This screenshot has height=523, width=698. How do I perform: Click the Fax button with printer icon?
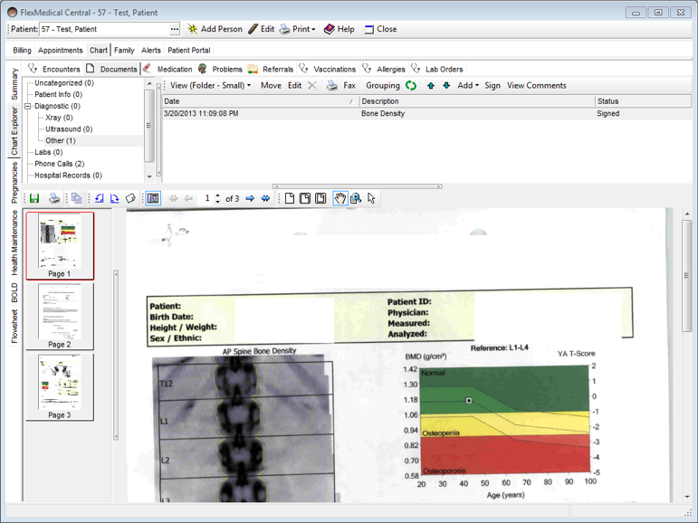point(341,85)
